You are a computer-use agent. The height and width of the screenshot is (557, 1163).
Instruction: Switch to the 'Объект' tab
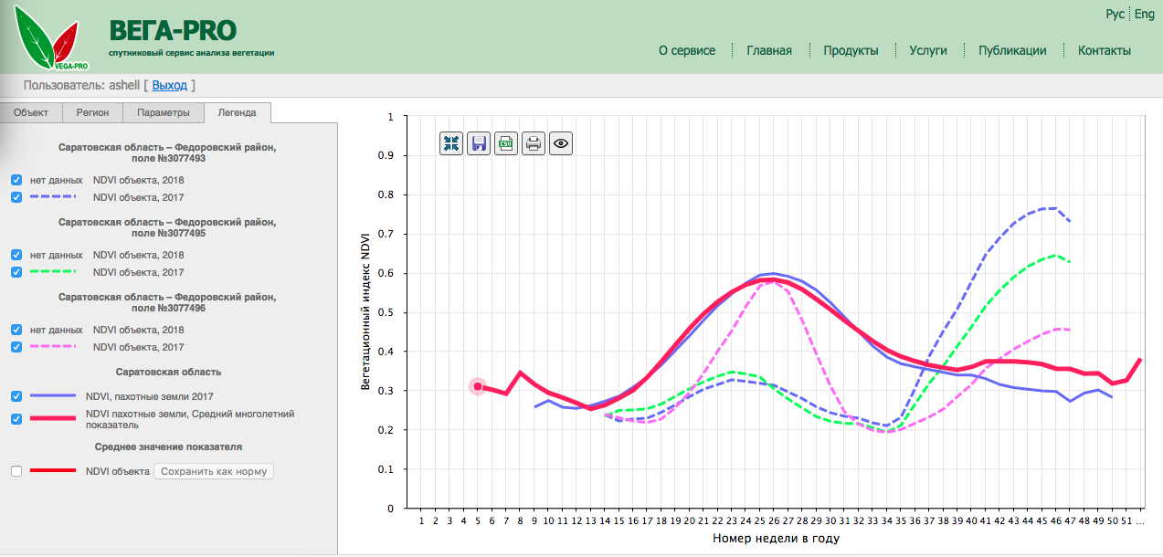click(30, 112)
